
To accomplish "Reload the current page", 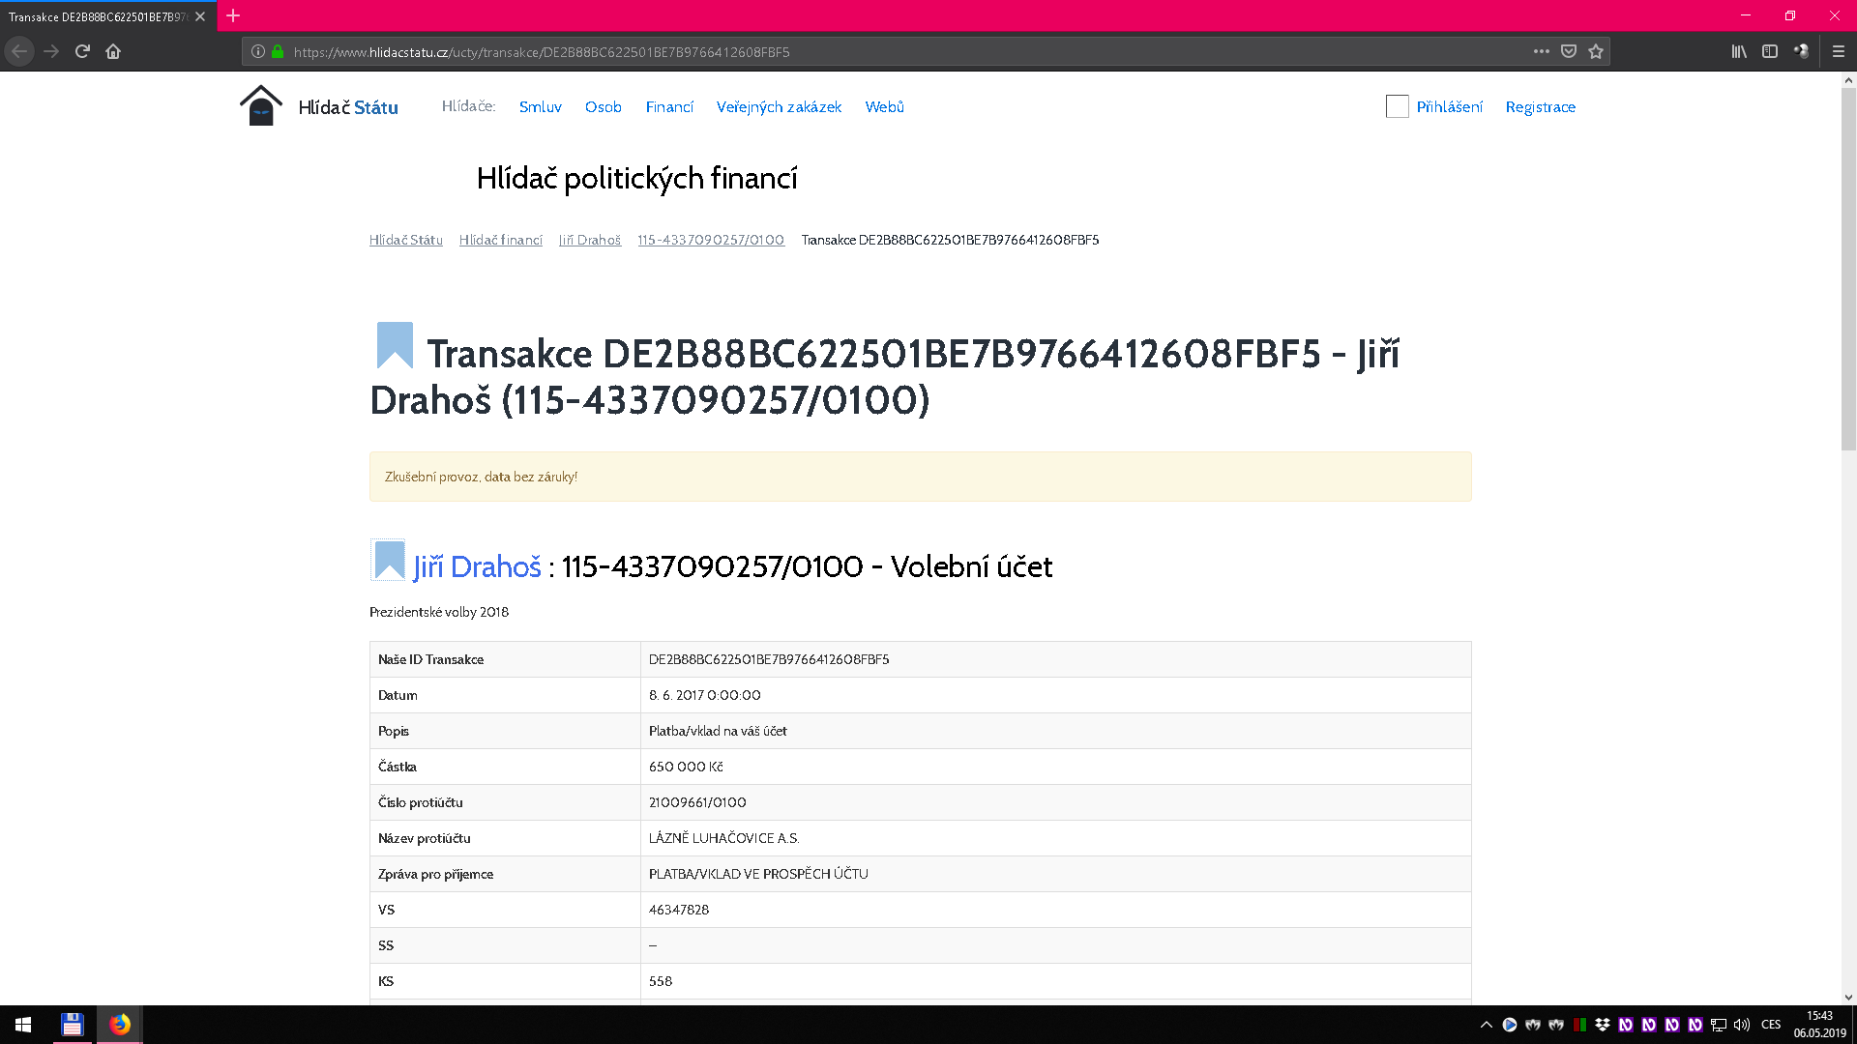I will (x=82, y=51).
